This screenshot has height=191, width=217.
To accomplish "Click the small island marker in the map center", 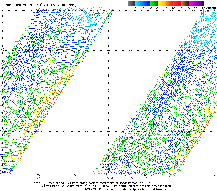I will [113, 74].
